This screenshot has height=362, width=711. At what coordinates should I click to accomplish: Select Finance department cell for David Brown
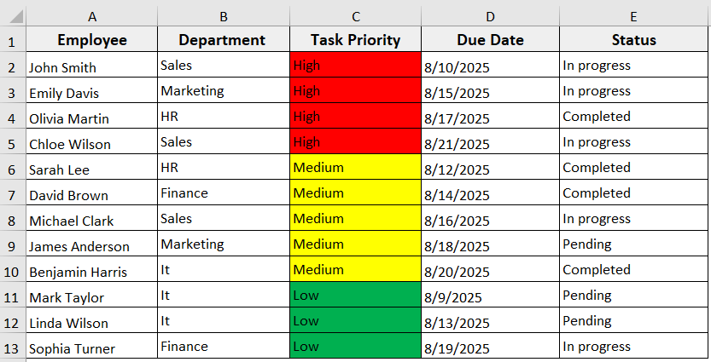(223, 193)
